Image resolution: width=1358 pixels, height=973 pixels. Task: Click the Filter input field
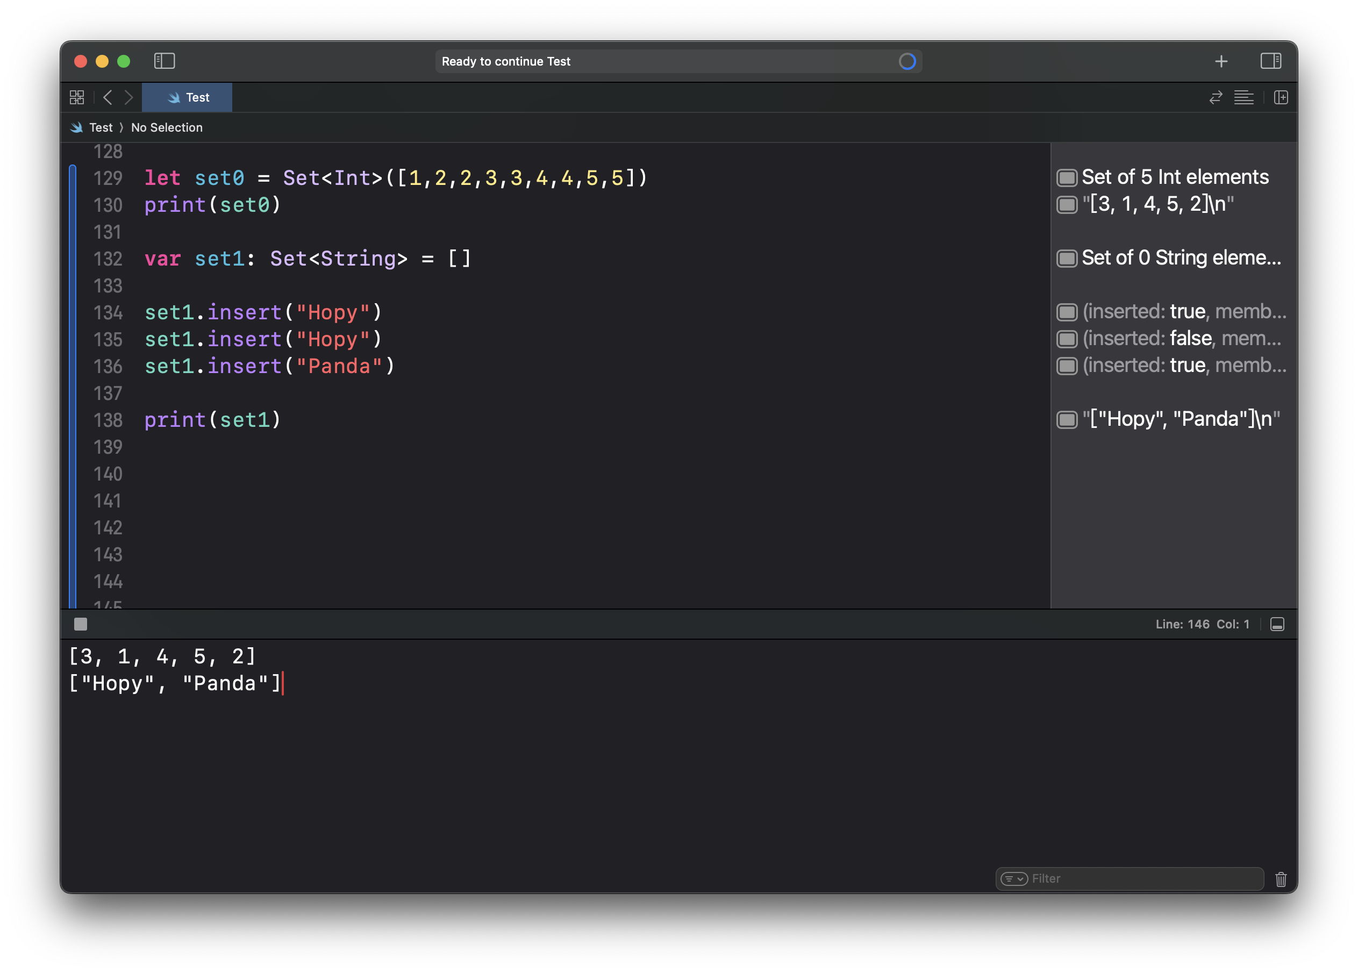click(1130, 878)
